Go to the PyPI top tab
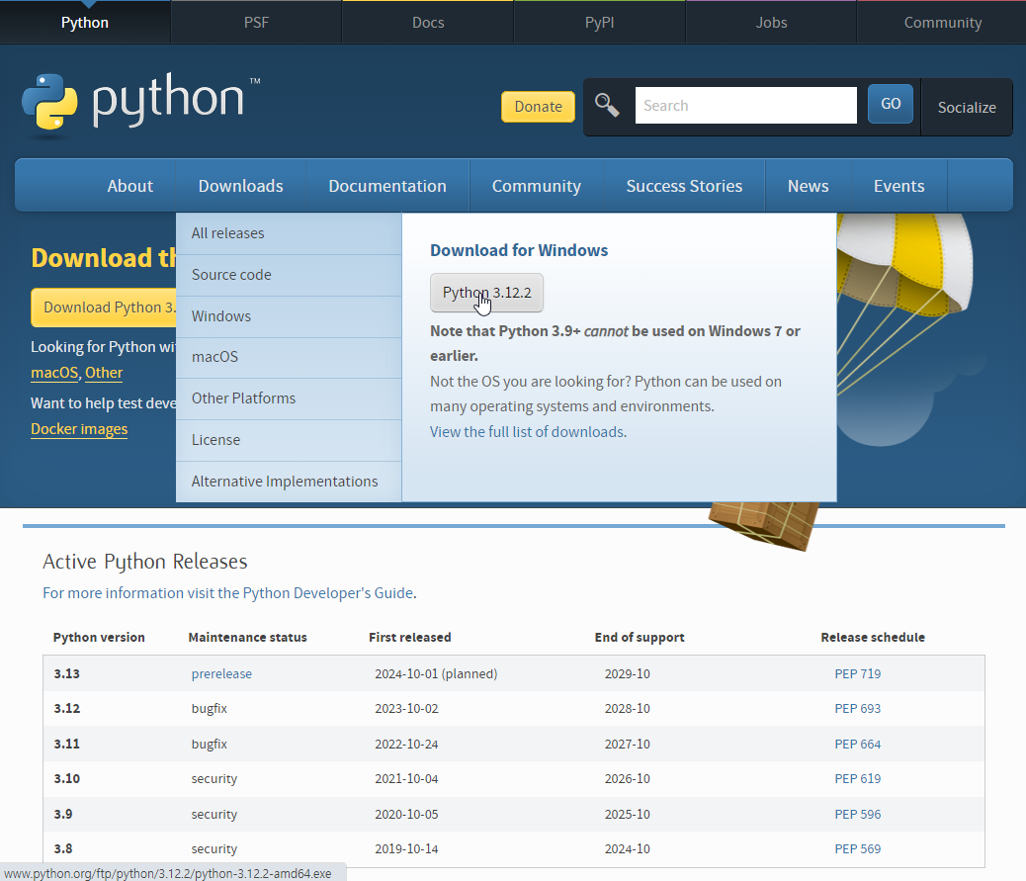 [599, 23]
